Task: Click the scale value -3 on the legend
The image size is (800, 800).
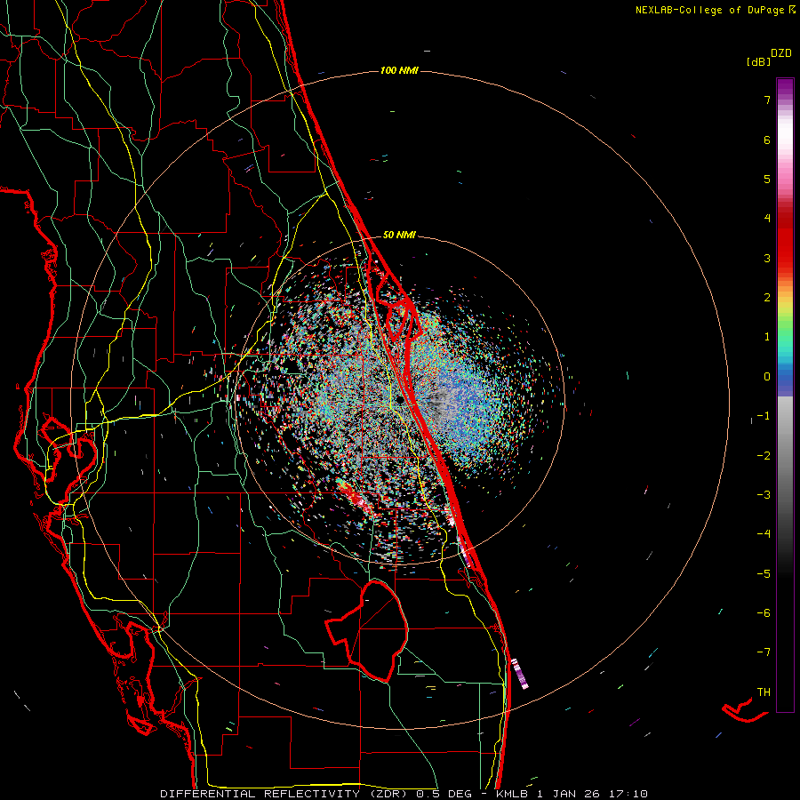Action: tap(764, 495)
